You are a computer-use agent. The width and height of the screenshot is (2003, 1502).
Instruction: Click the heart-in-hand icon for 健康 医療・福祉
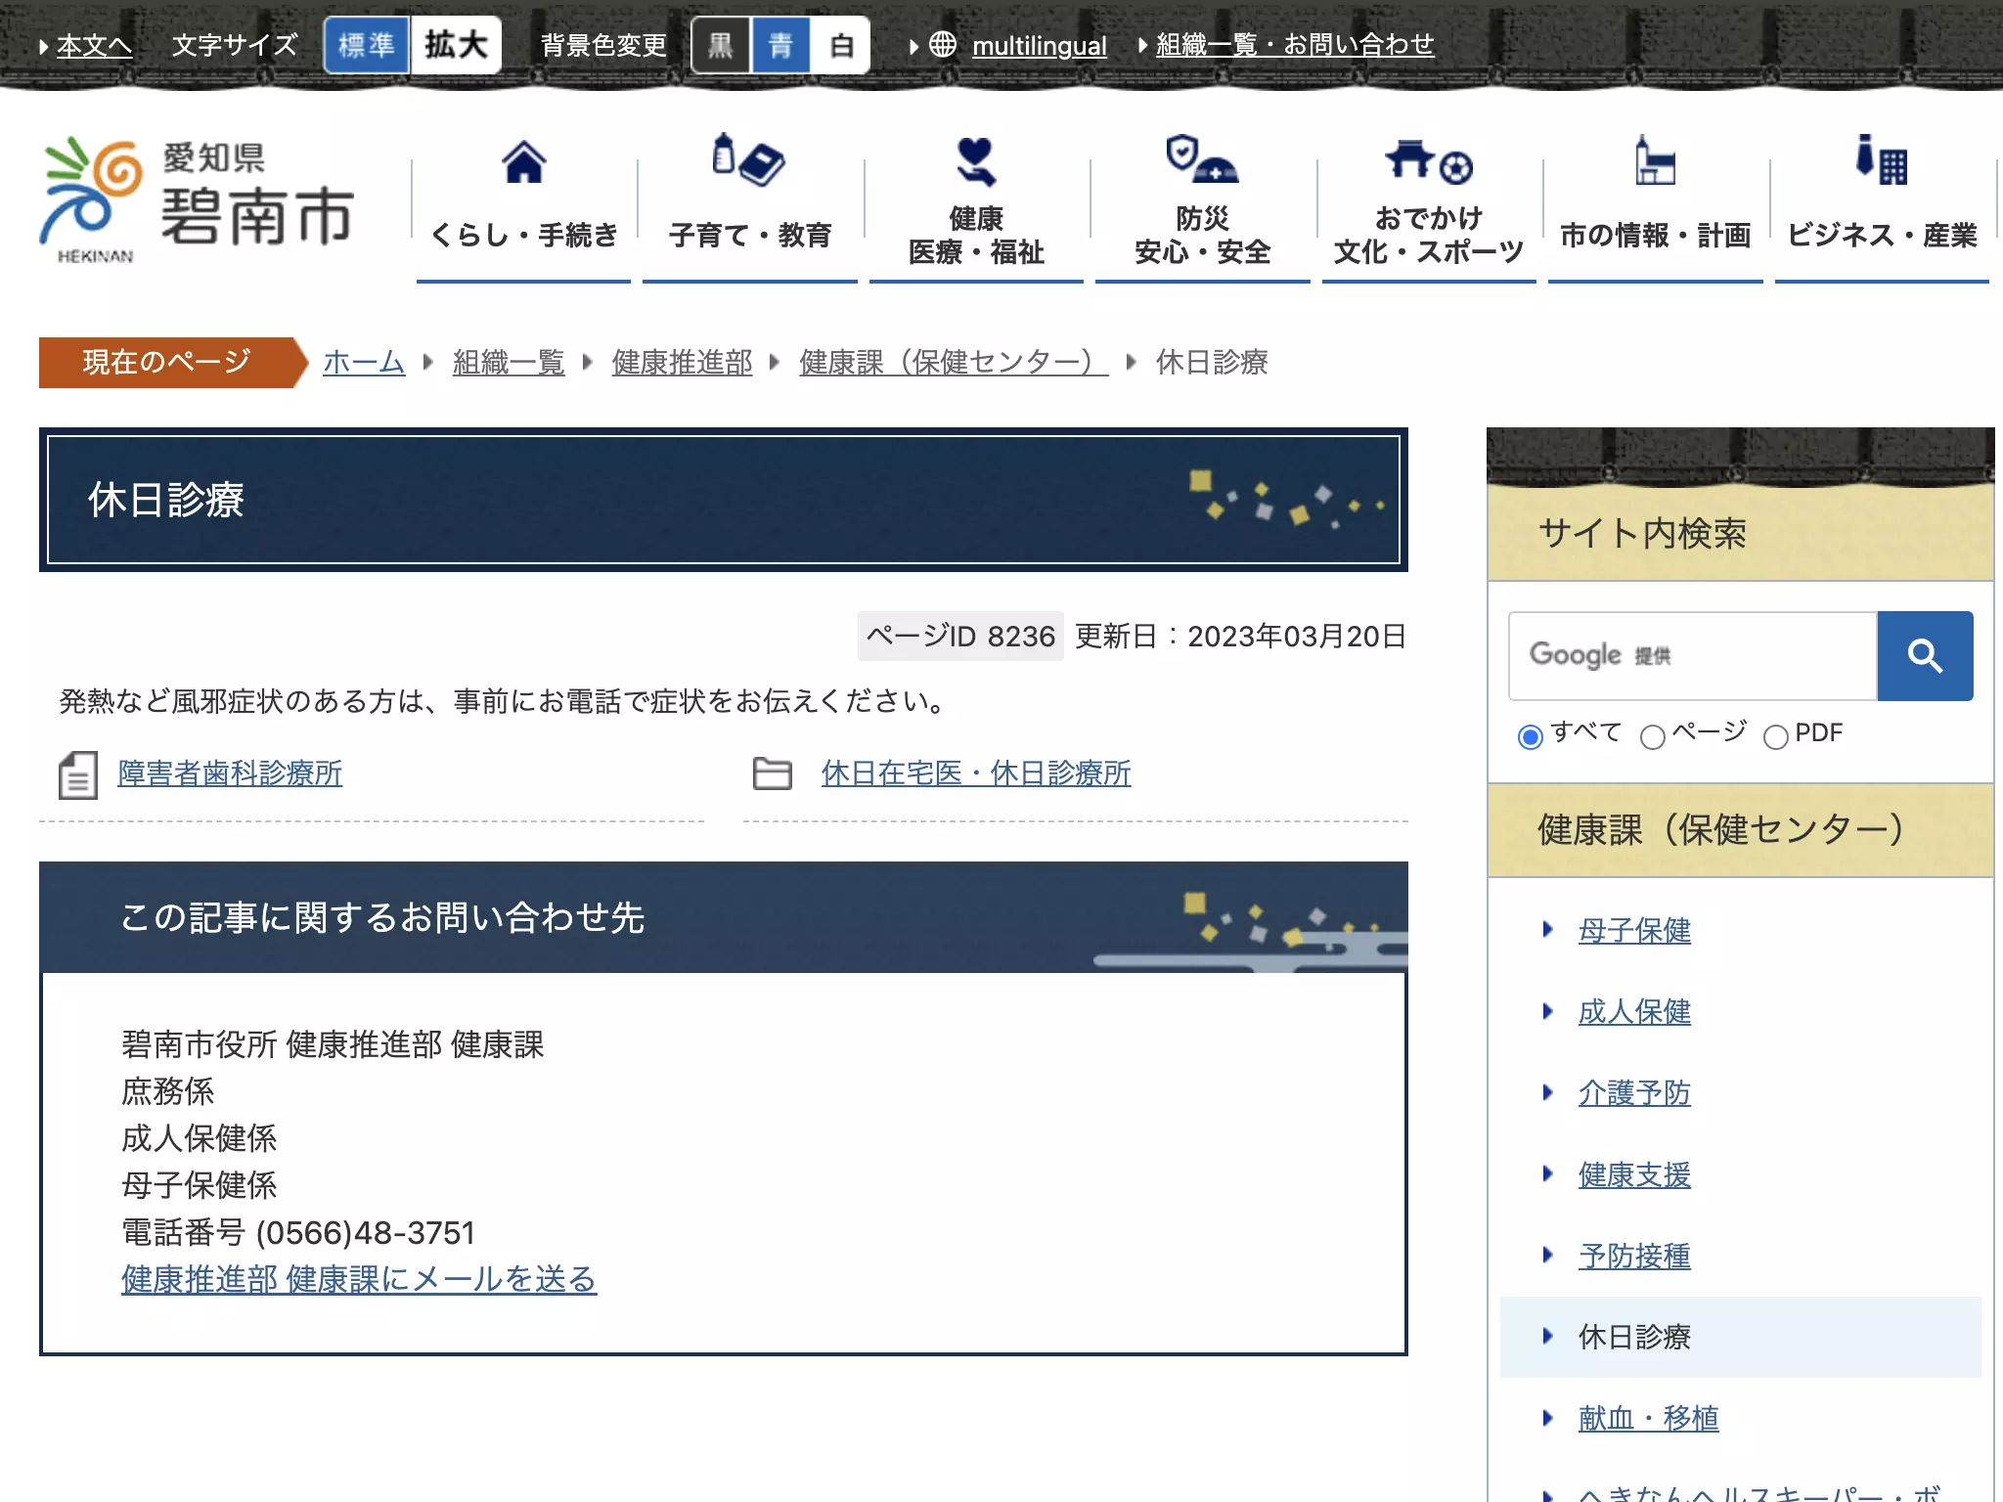[976, 161]
